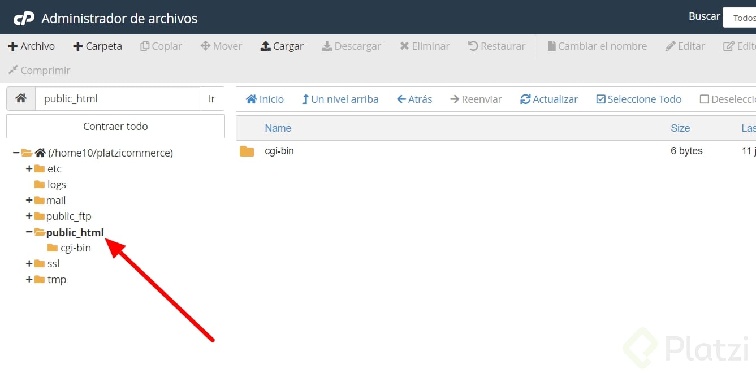The height and width of the screenshot is (373, 756).
Task: Click the 6 bytes size cell
Action: point(686,151)
